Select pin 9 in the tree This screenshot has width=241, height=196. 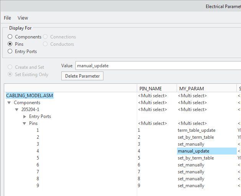[x=38, y=186]
